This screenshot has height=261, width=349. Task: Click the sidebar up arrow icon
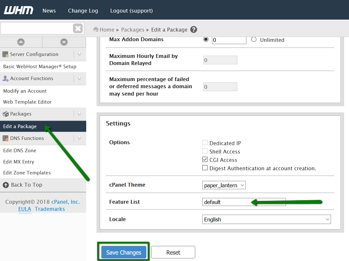coord(21,42)
